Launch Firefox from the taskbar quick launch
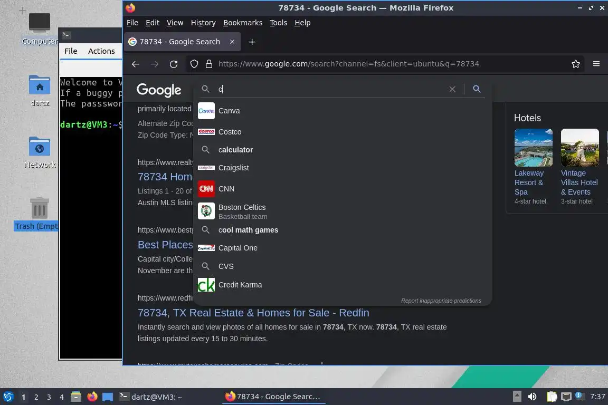The width and height of the screenshot is (608, 405). pyautogui.click(x=92, y=397)
